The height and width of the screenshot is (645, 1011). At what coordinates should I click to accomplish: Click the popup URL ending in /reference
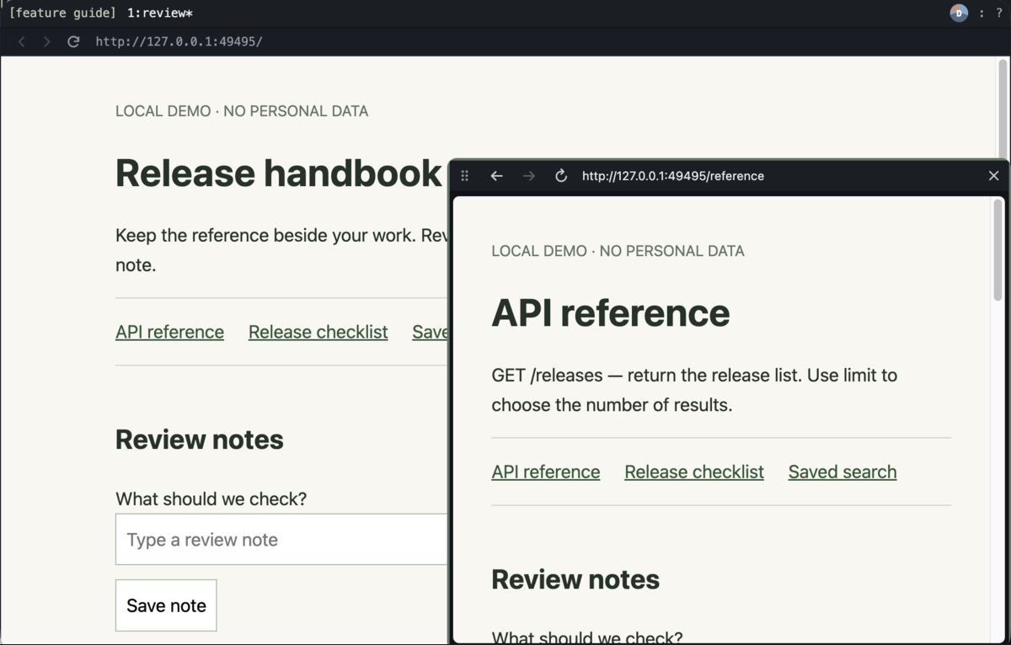673,176
